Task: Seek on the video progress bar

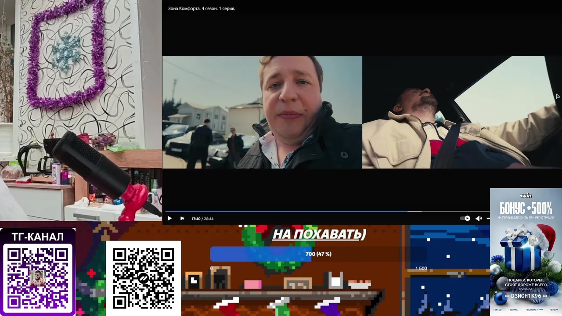Action: point(327,211)
